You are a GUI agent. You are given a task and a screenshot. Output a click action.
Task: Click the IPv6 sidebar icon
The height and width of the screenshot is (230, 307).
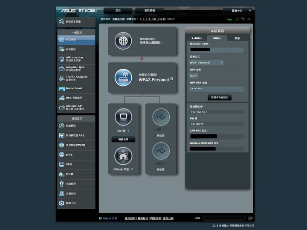[x=62, y=154]
